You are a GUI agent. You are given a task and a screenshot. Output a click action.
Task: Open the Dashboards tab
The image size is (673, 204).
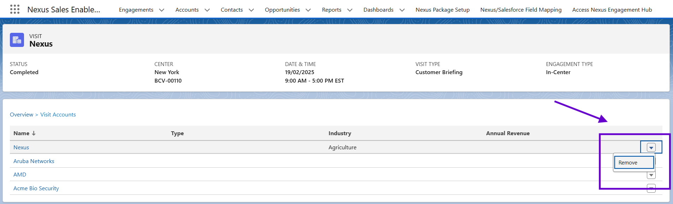378,10
